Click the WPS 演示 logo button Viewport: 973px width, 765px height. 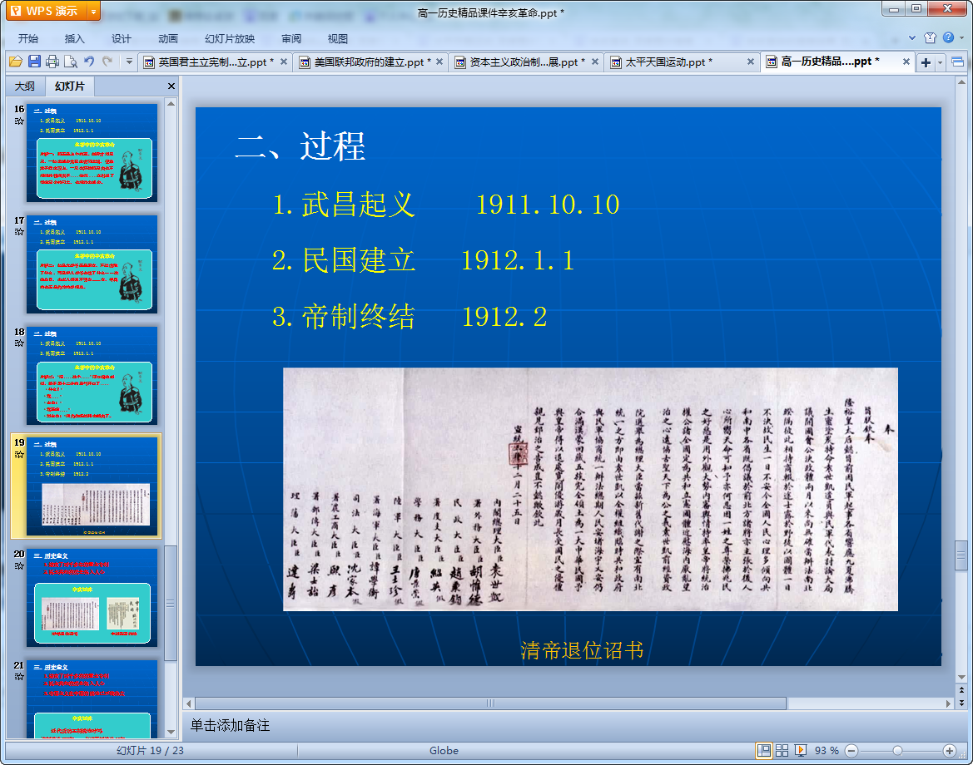click(x=47, y=11)
